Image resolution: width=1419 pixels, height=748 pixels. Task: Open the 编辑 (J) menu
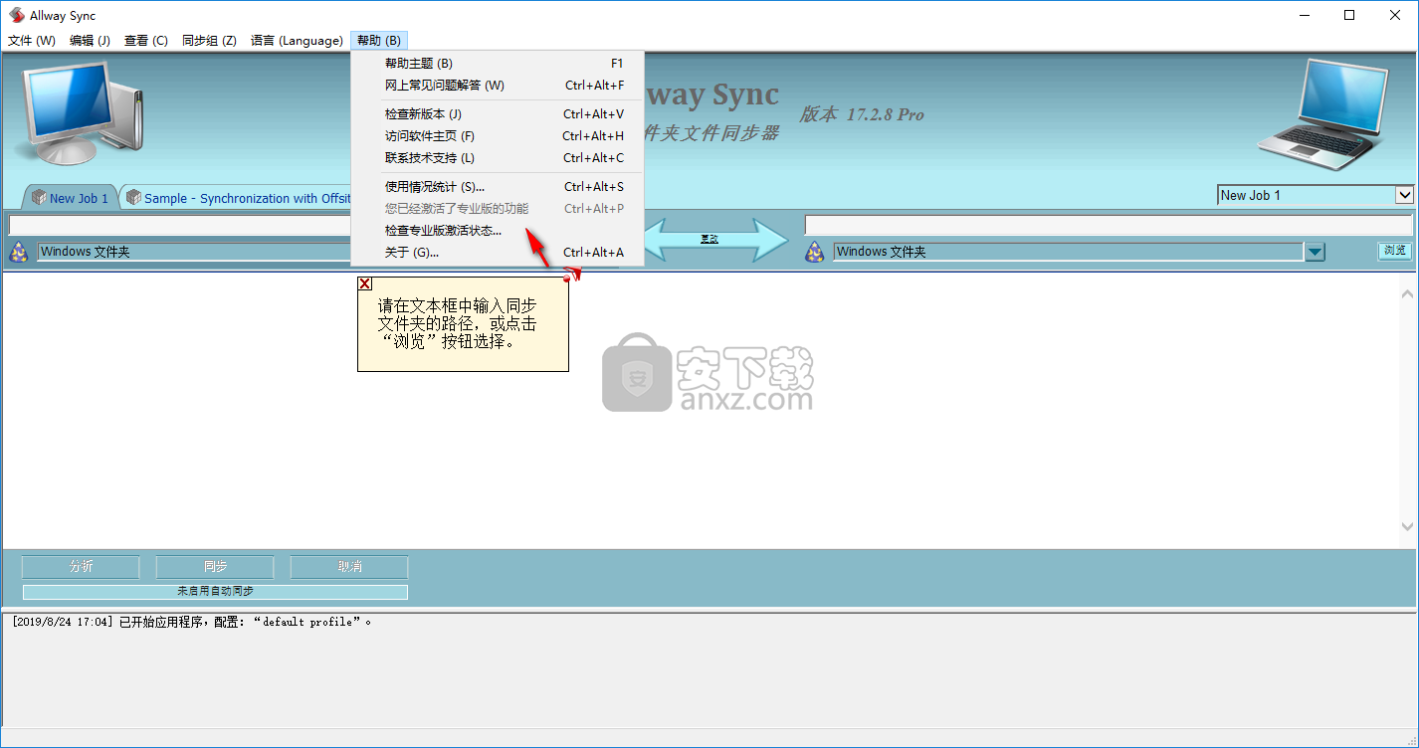tap(90, 41)
